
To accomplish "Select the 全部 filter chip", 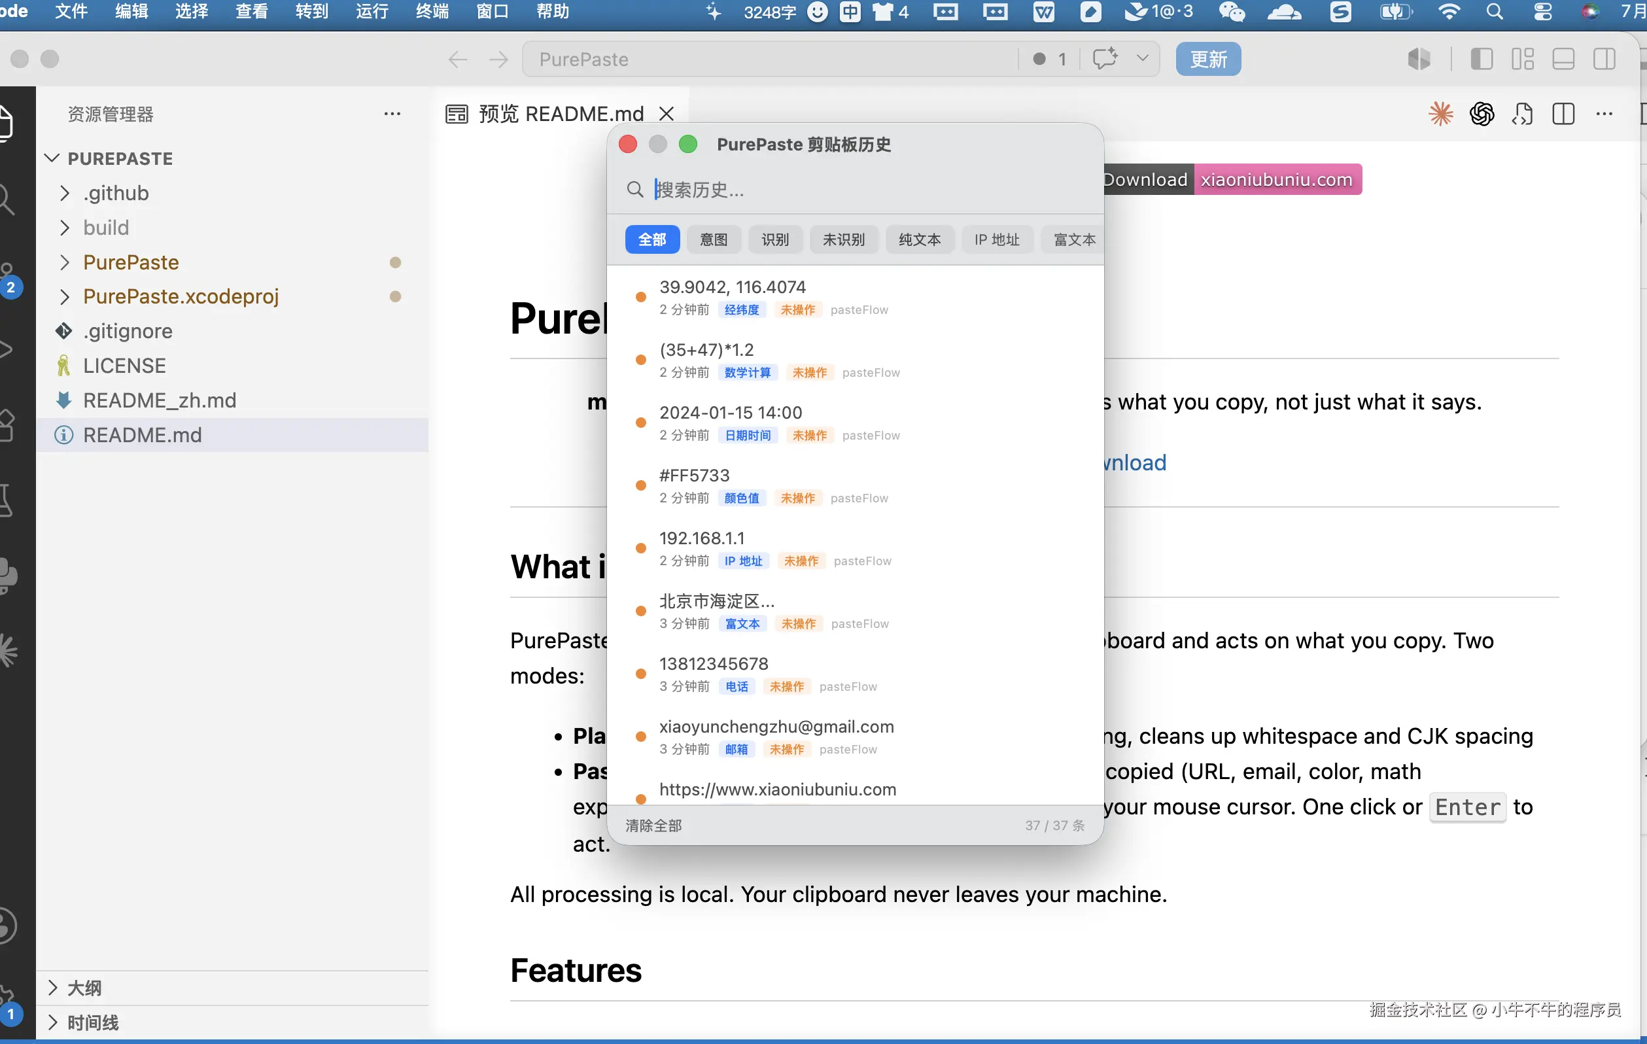I will [x=652, y=239].
